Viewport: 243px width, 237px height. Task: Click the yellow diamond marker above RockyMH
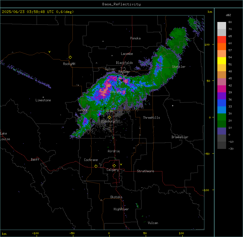tap(70, 57)
